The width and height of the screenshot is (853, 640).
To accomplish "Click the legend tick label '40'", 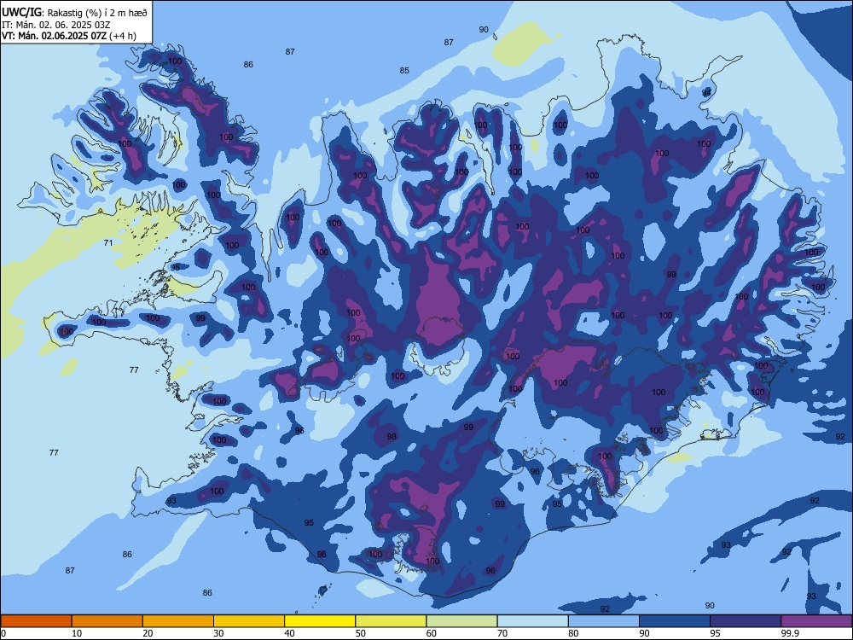I will click(290, 633).
